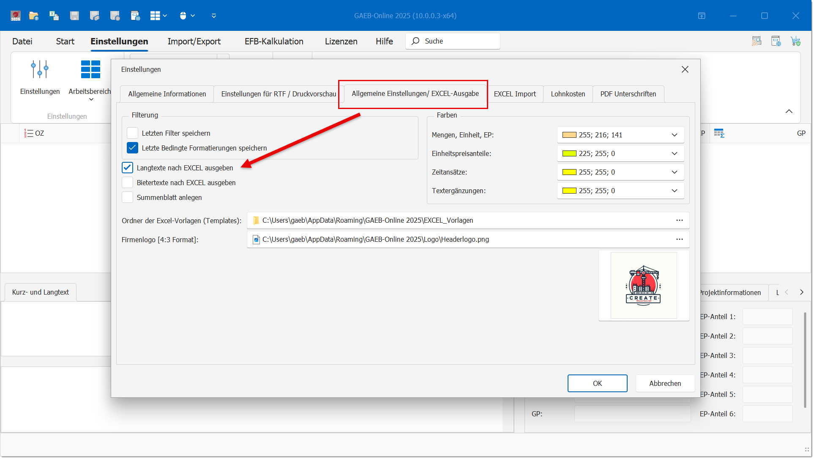Click the open folder icon in title bar
This screenshot has width=814, height=459.
point(34,16)
